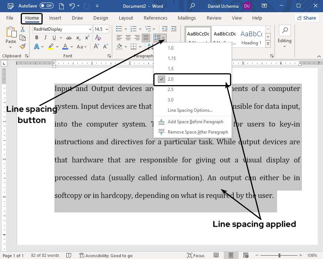
Task: Switch to the Insert ribbon tab
Action: click(55, 18)
